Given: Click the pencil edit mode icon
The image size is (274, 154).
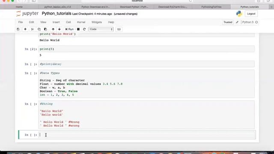Looking at the screenshot, I should coord(237,22).
